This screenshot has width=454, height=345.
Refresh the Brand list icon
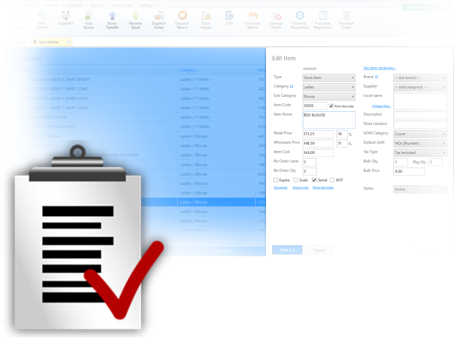(377, 77)
